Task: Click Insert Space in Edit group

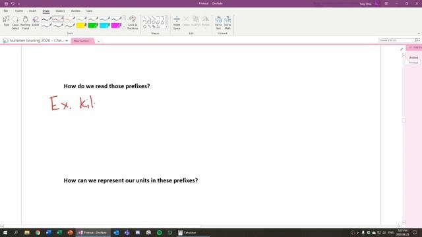Action: [x=177, y=22]
